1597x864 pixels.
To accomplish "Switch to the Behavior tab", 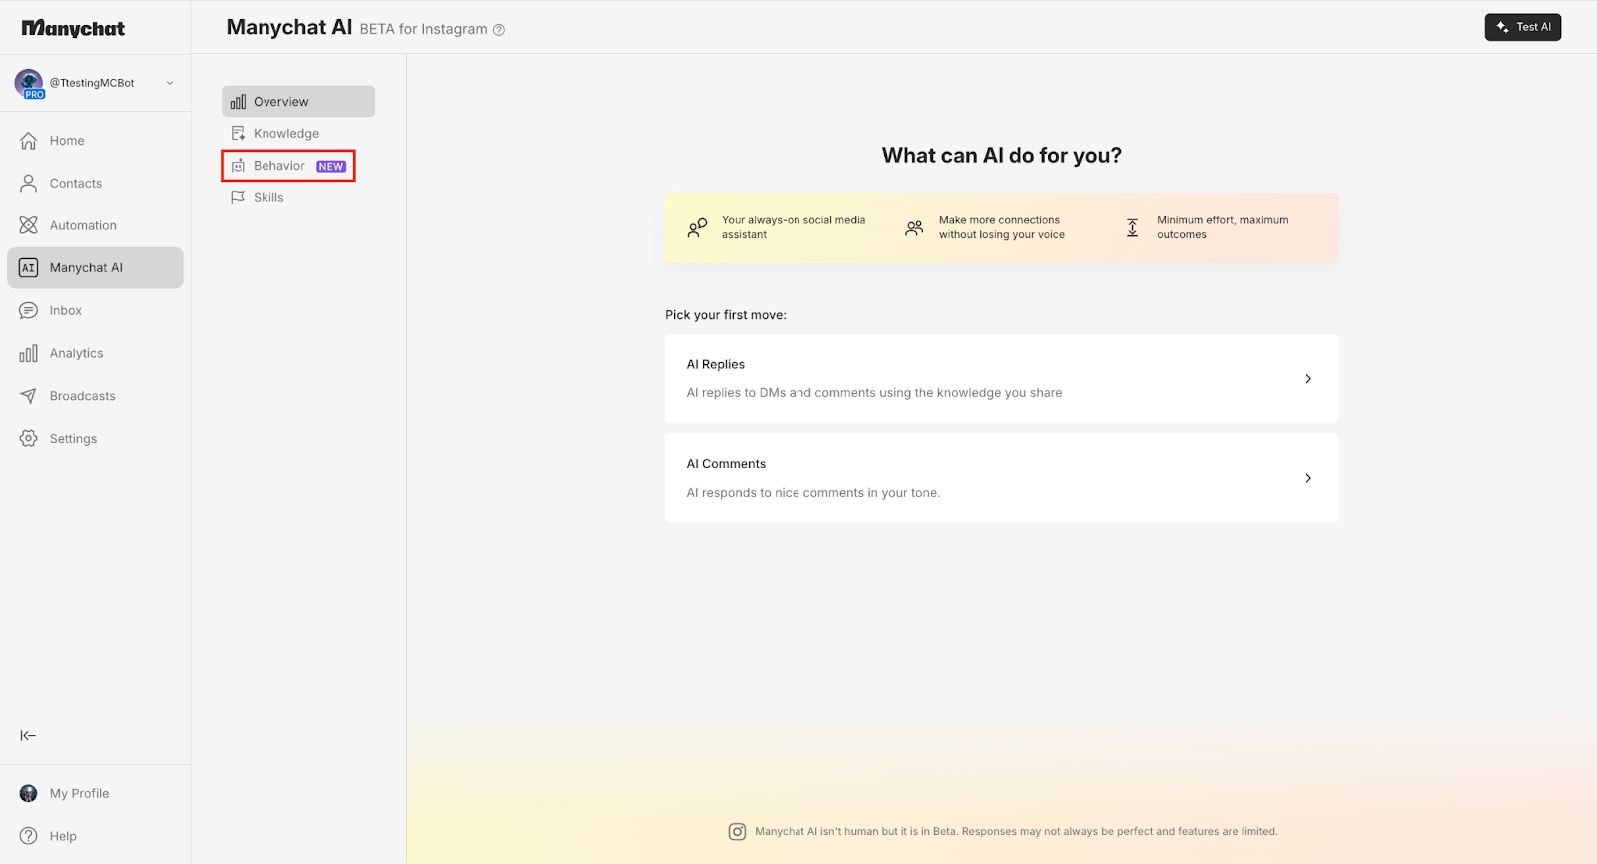I will (x=279, y=166).
